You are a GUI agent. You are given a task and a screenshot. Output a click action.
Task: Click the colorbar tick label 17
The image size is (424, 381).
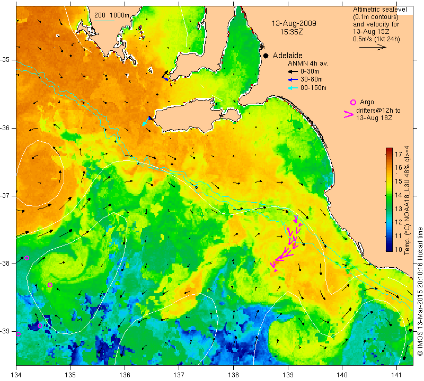coord(399,155)
